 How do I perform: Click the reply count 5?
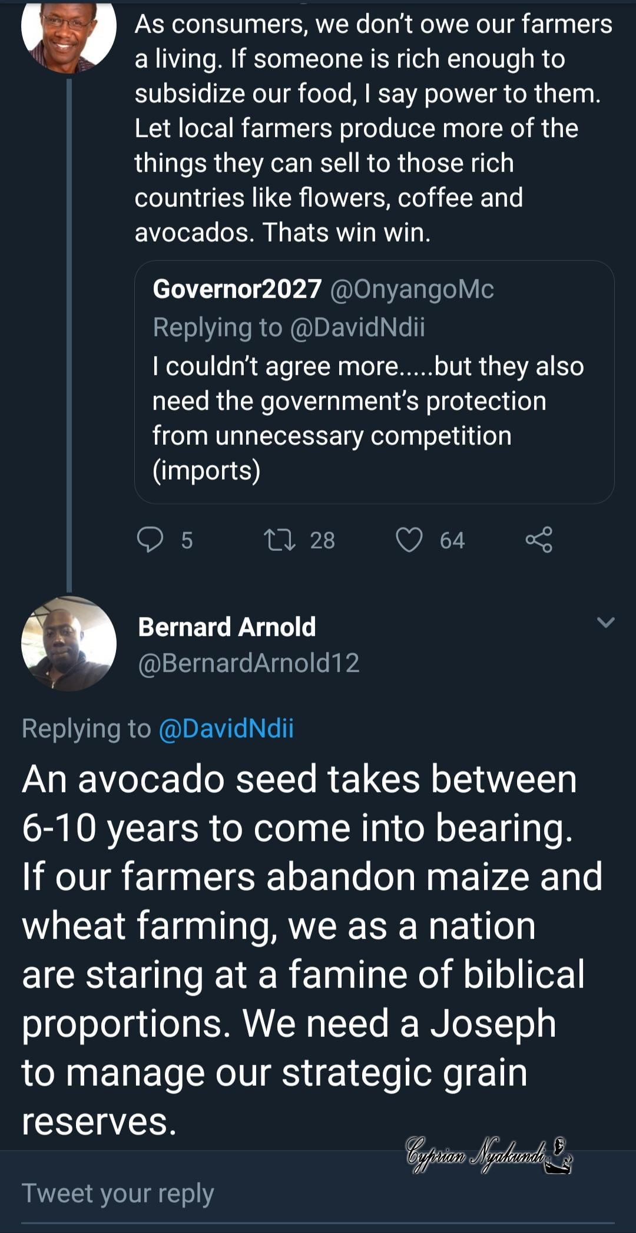[x=187, y=540]
